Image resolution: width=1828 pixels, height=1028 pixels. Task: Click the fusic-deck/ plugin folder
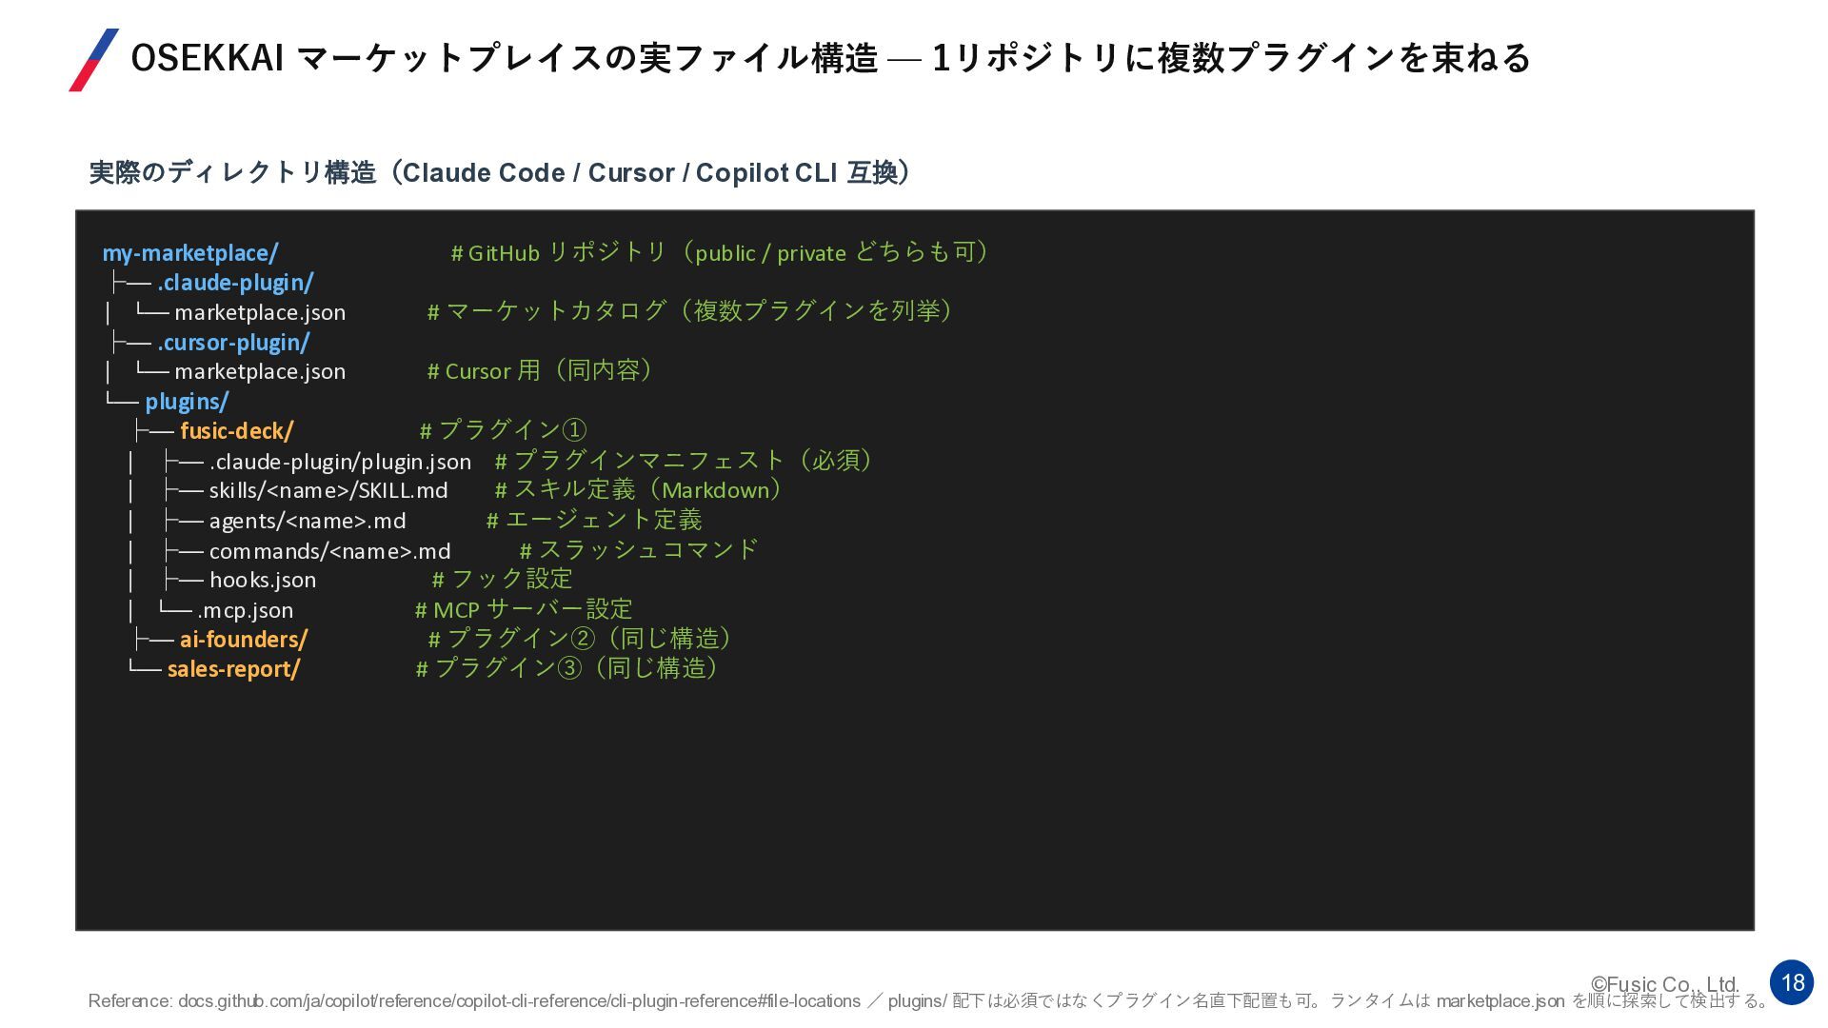pyautogui.click(x=236, y=431)
